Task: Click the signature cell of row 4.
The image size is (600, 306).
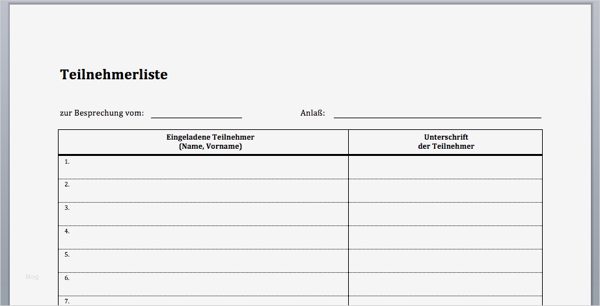Action: pyautogui.click(x=445, y=237)
